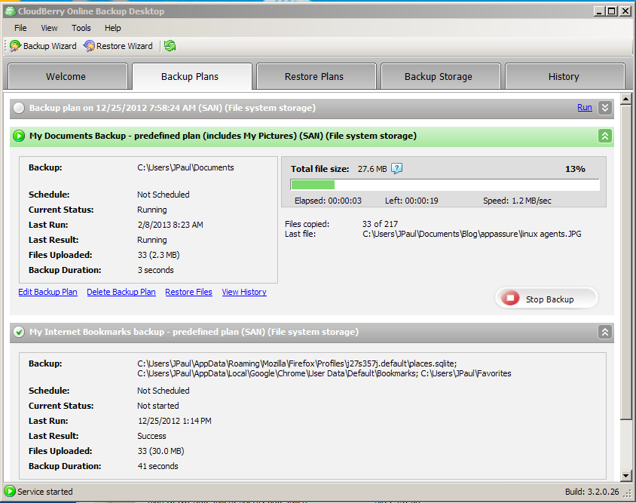636x503 pixels.
Task: Click the My Internet Bookmarks backup plan title
Action: point(194,332)
